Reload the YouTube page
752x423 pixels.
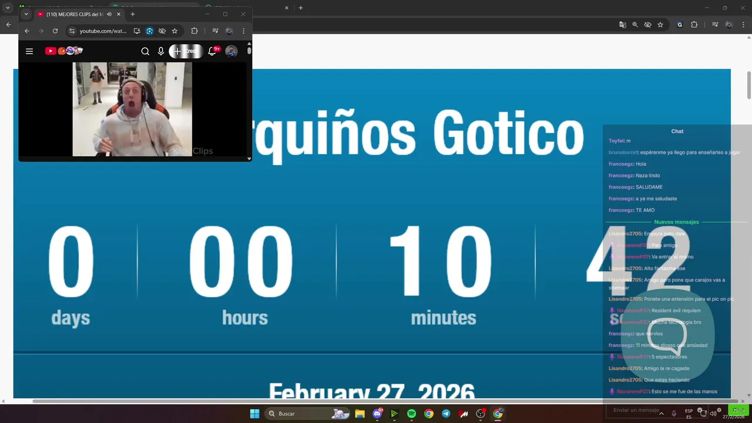55,31
